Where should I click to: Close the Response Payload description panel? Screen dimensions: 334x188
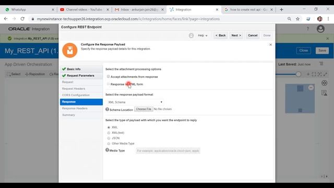[270, 44]
